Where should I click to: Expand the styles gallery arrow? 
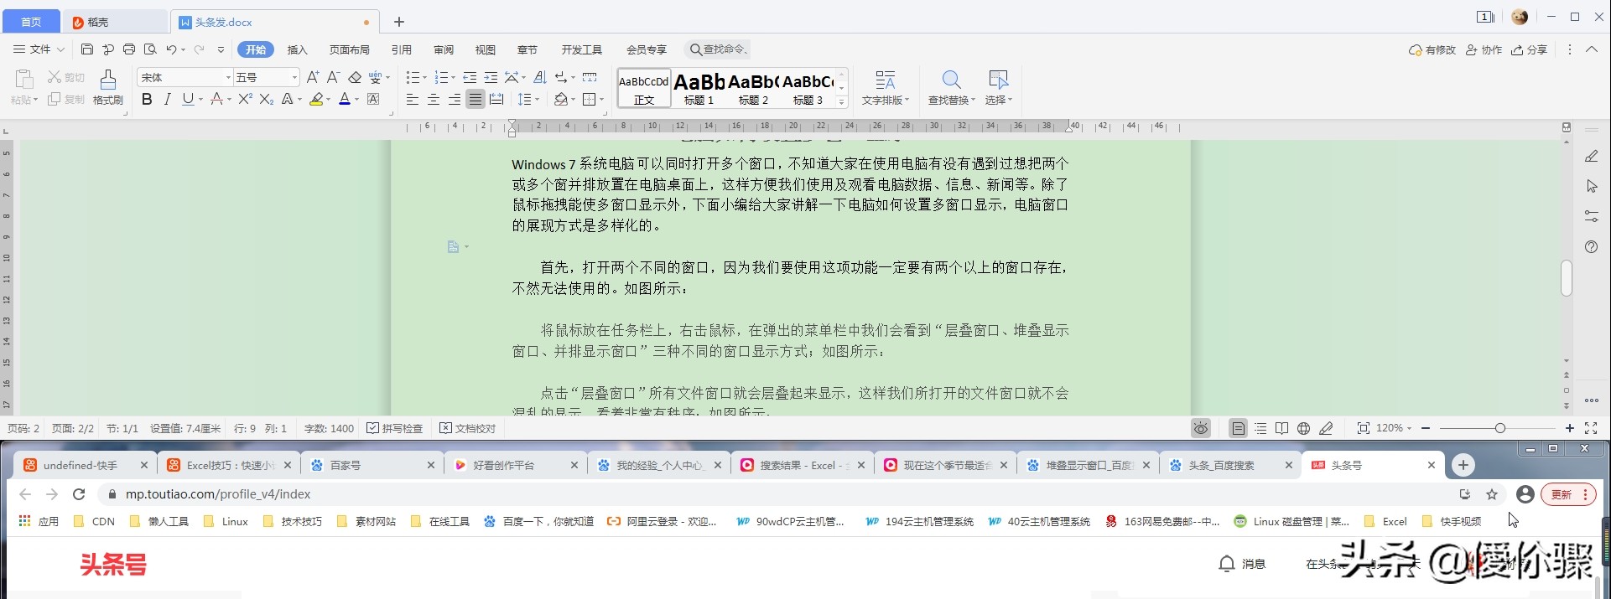pyautogui.click(x=842, y=101)
